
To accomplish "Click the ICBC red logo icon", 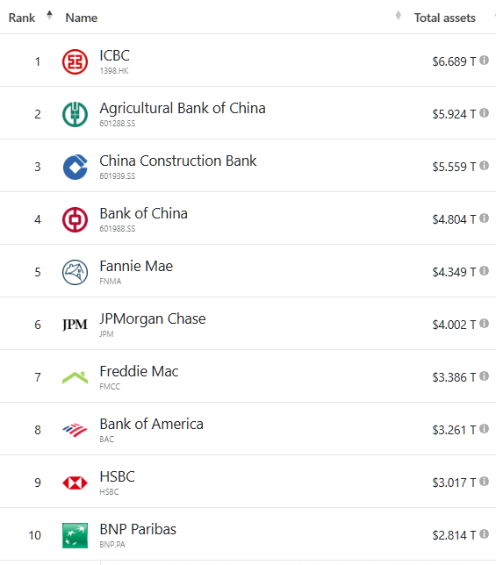I will (x=75, y=61).
